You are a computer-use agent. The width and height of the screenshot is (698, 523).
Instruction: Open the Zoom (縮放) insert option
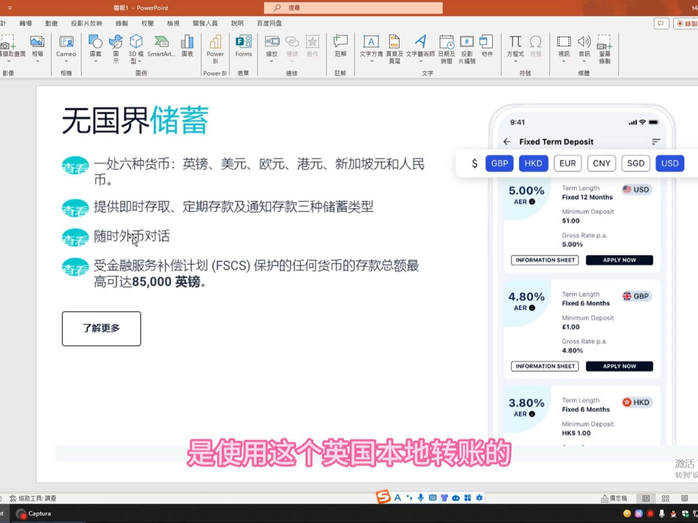tap(272, 46)
